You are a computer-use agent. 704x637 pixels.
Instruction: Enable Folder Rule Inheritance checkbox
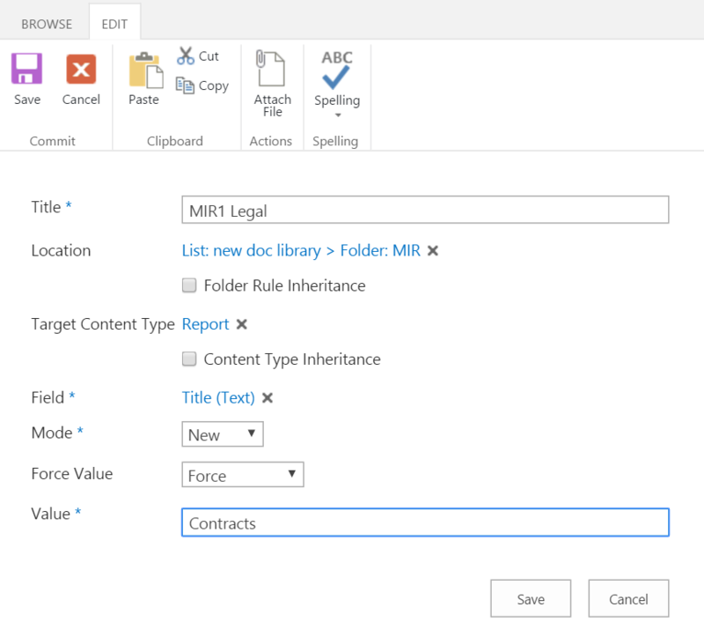[x=188, y=285]
